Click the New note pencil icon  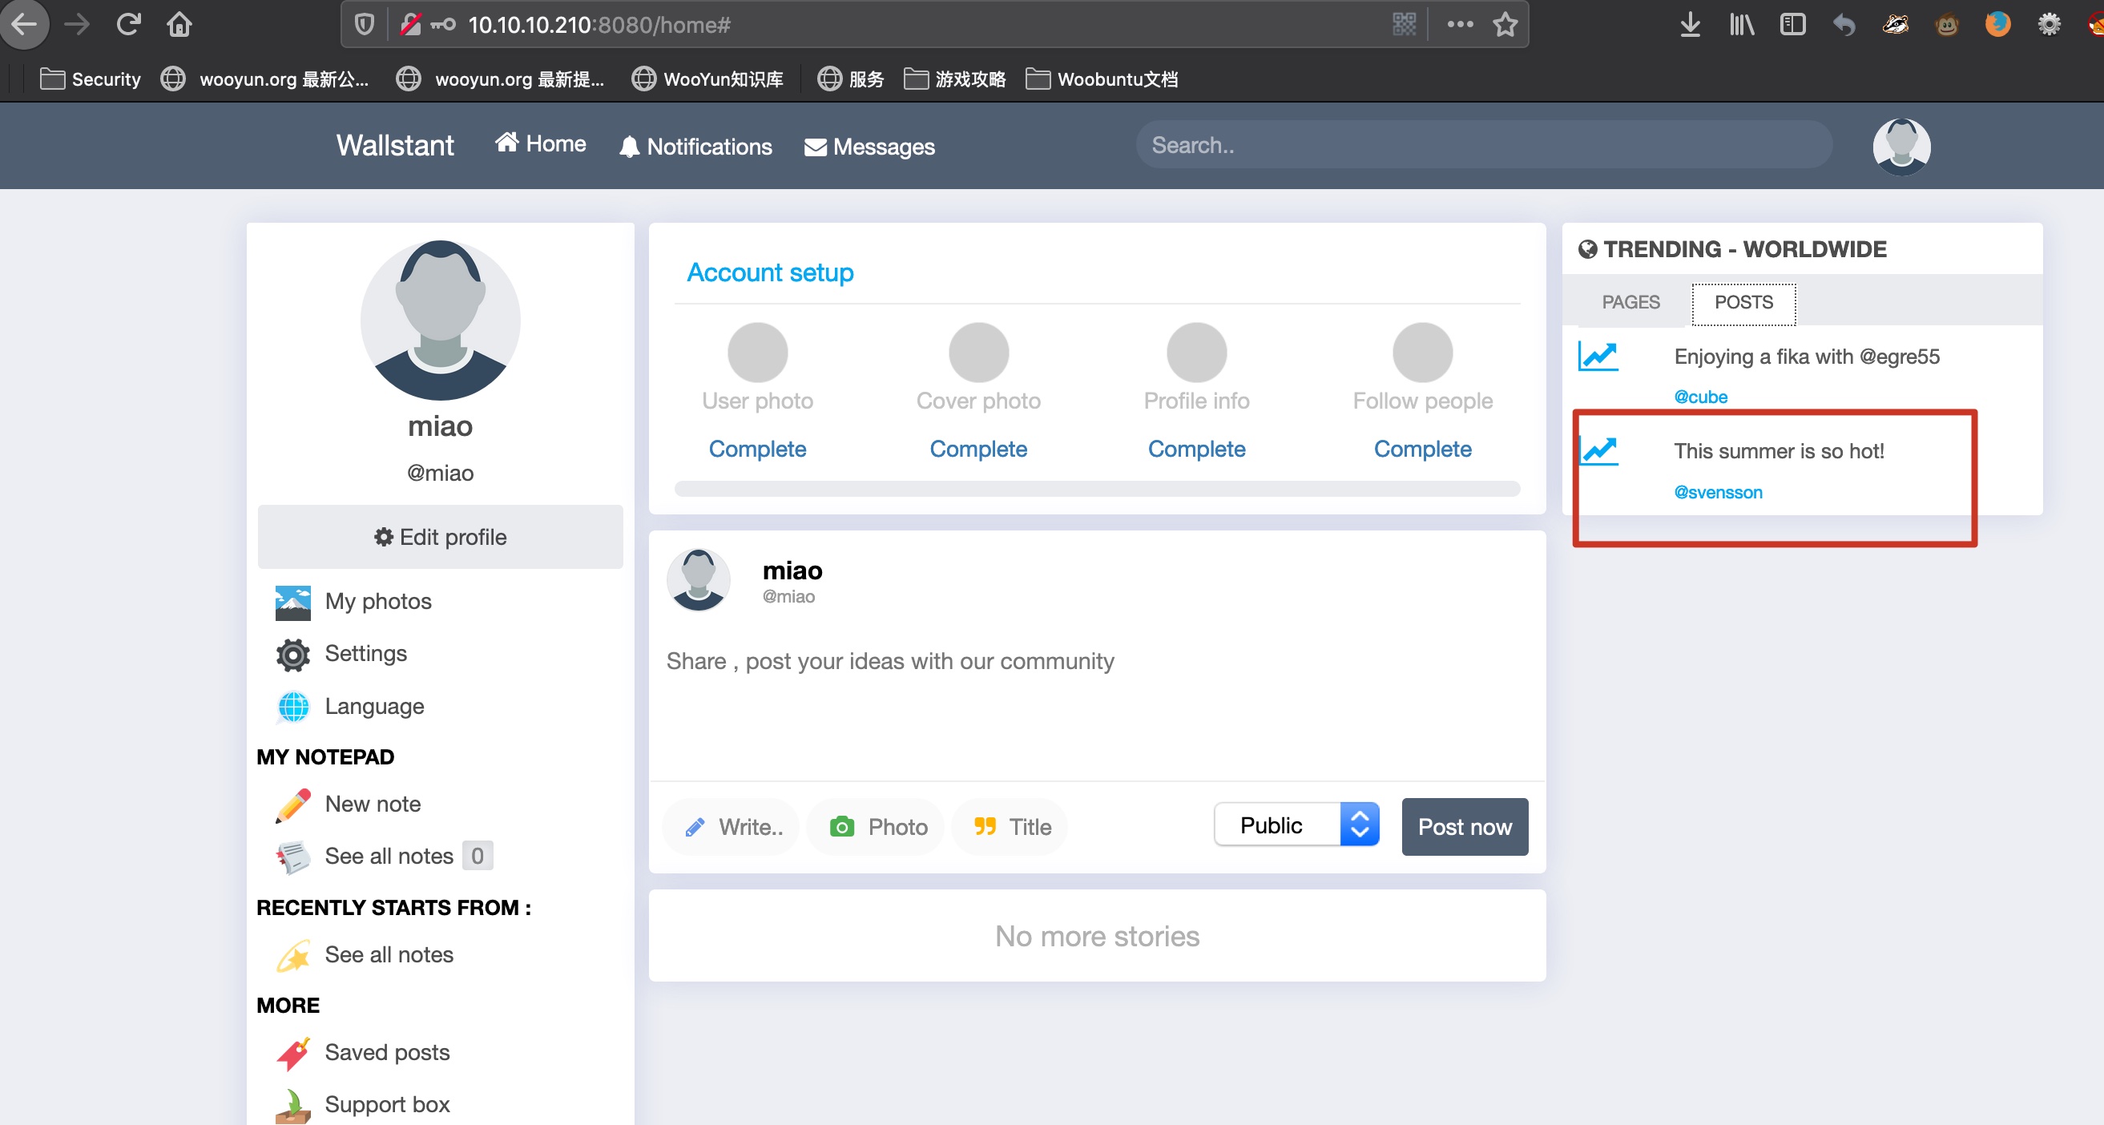coord(292,804)
